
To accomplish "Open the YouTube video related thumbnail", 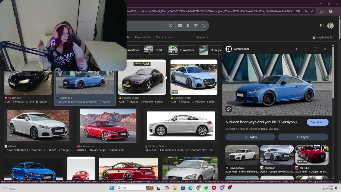I will 312,155.
